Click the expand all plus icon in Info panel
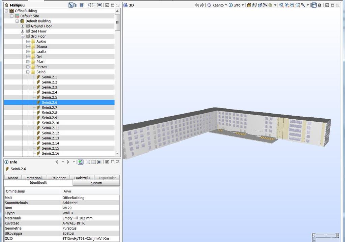The image size is (345, 242). tap(88, 162)
